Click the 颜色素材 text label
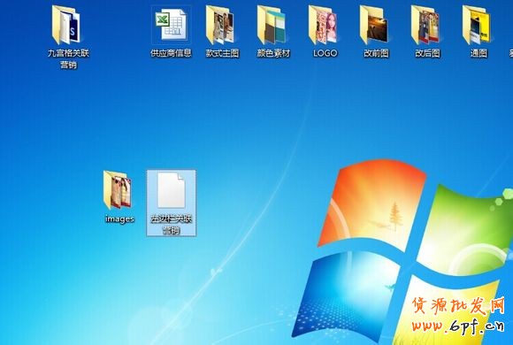 pyautogui.click(x=273, y=53)
